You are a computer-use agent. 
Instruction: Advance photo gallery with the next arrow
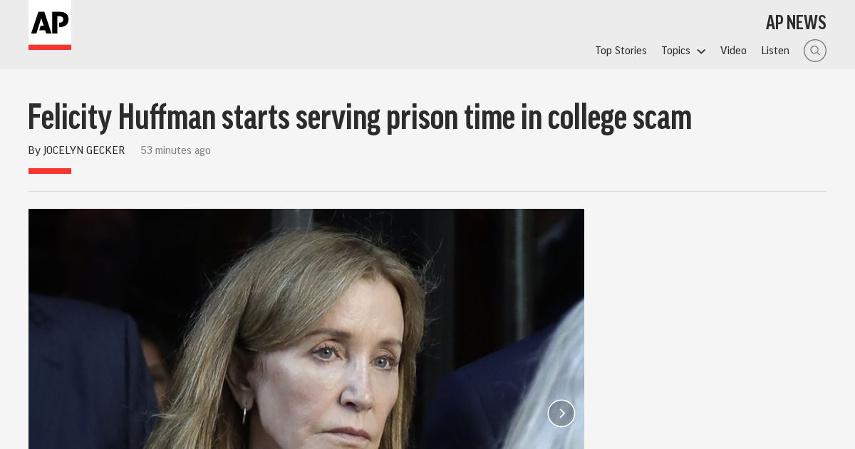[561, 413]
